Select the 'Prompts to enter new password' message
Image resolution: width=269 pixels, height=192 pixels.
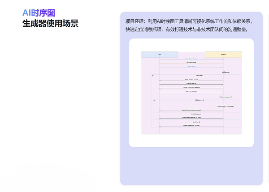click(x=191, y=87)
